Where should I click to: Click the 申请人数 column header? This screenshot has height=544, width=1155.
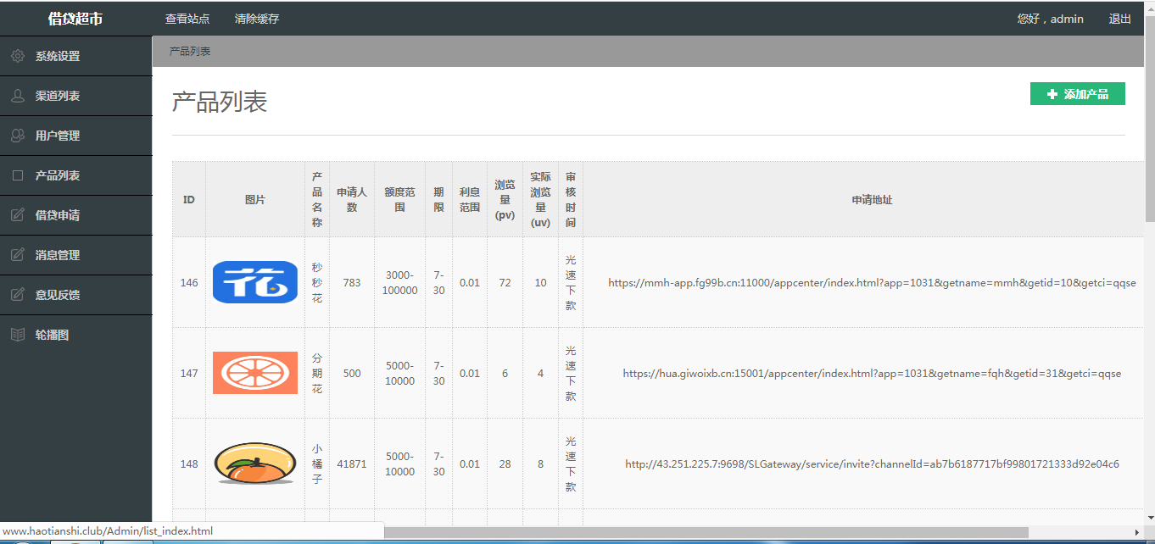tap(352, 200)
